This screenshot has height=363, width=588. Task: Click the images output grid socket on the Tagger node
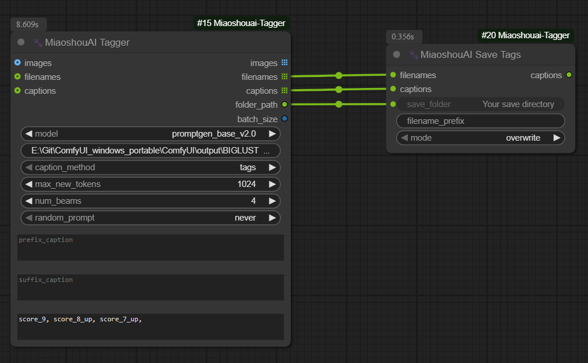pyautogui.click(x=284, y=63)
